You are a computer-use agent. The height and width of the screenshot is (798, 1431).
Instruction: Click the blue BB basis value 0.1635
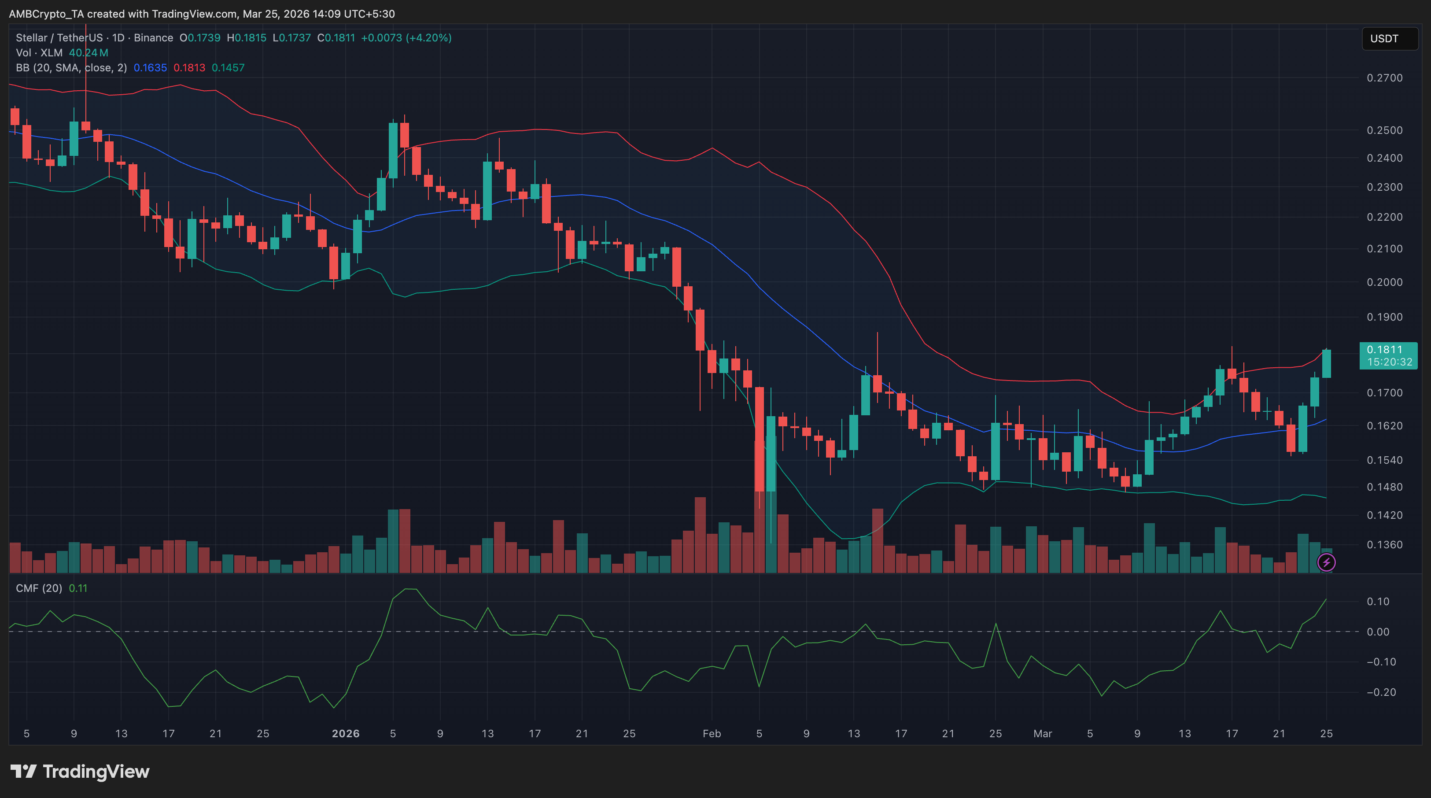150,68
